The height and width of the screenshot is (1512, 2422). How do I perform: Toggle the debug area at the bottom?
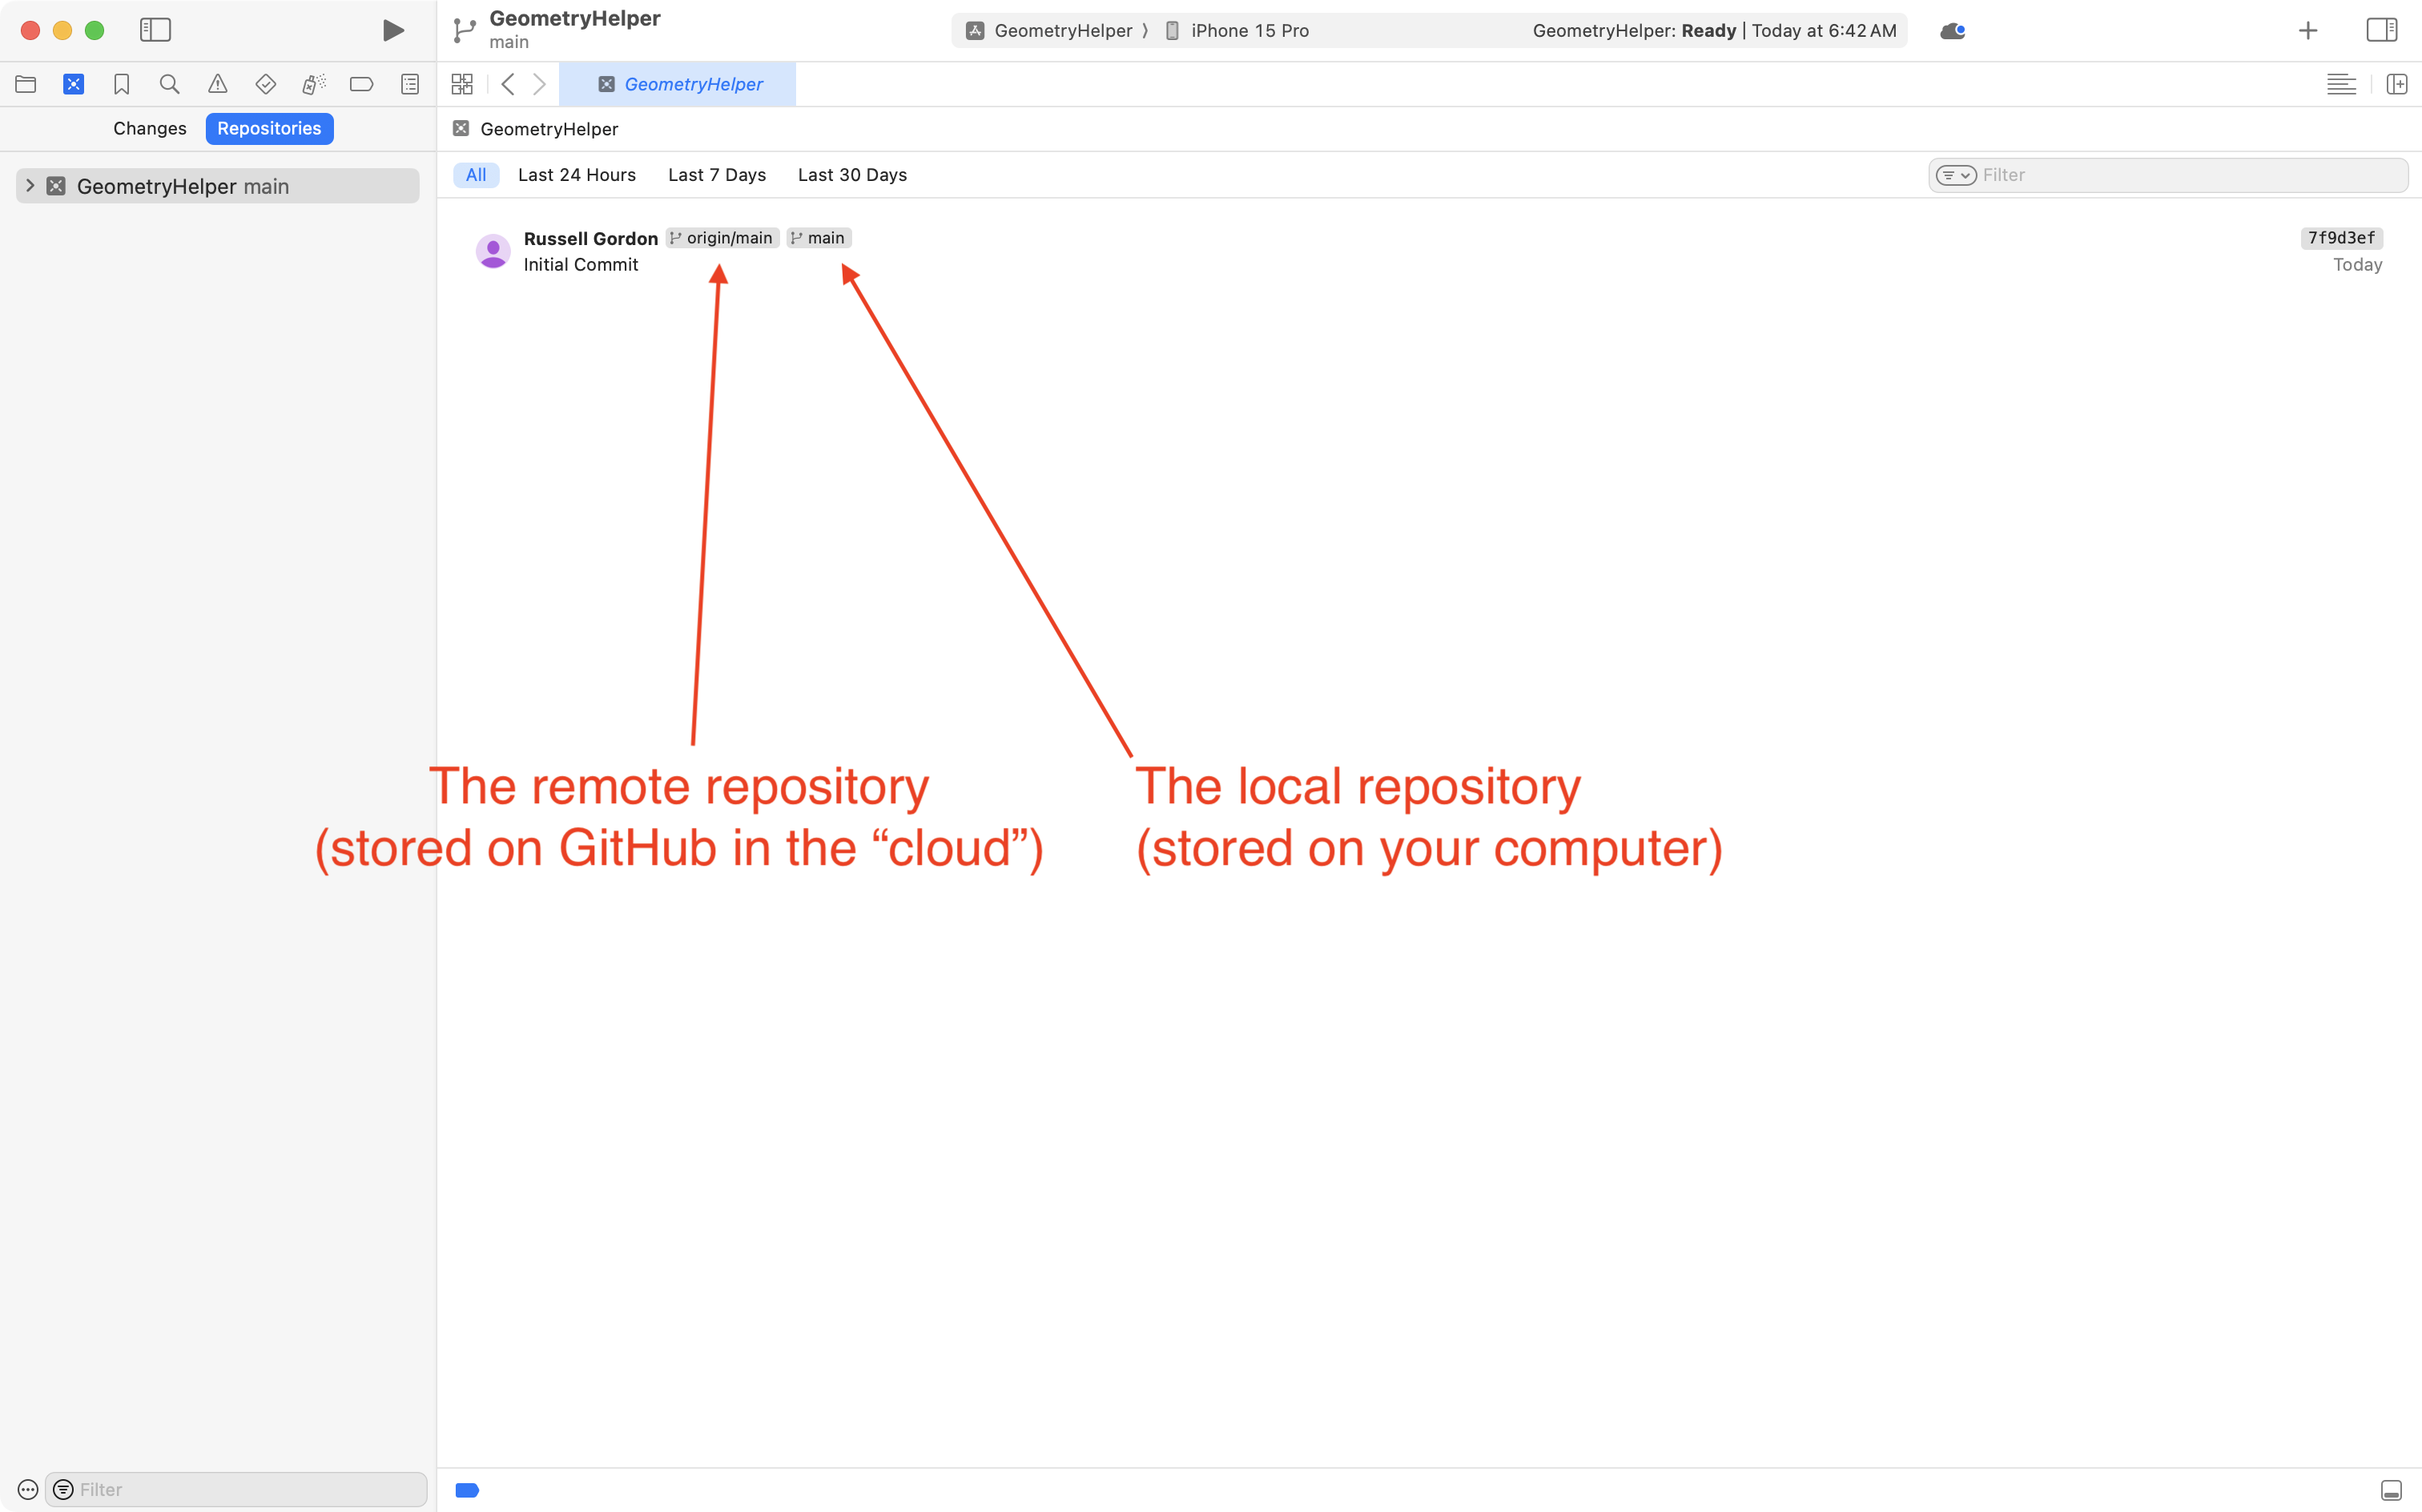tap(2392, 1489)
